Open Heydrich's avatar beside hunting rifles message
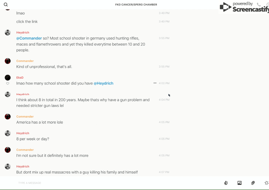269x190 pixels. click(8, 33)
